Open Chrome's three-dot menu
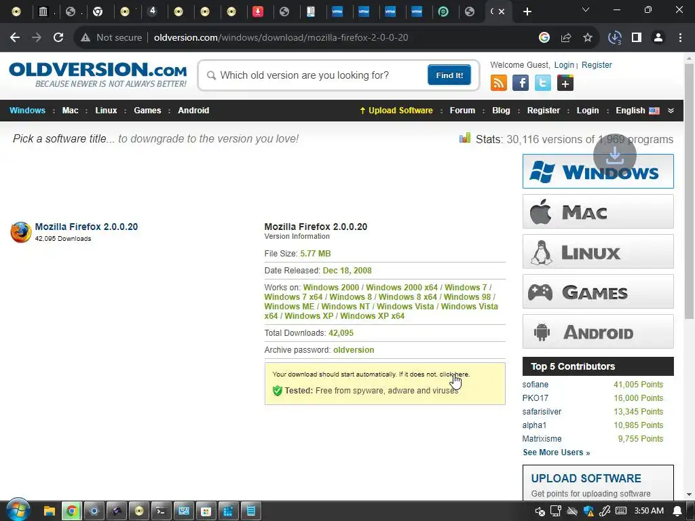 click(680, 38)
